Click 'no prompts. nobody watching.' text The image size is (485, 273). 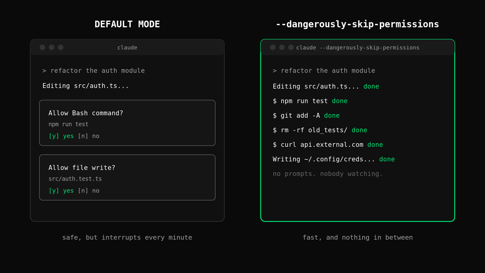(328, 174)
